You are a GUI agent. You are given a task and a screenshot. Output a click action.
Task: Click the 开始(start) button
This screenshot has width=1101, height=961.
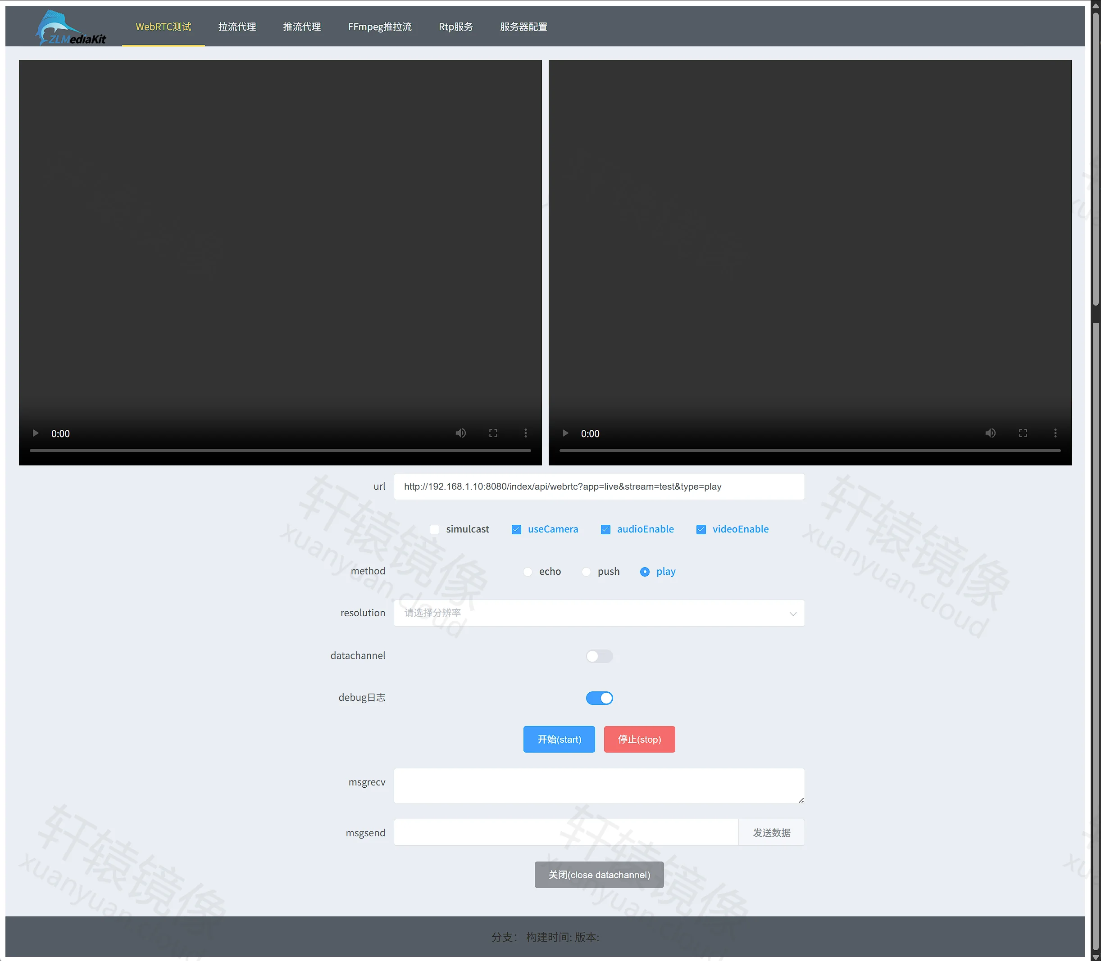pyautogui.click(x=560, y=740)
